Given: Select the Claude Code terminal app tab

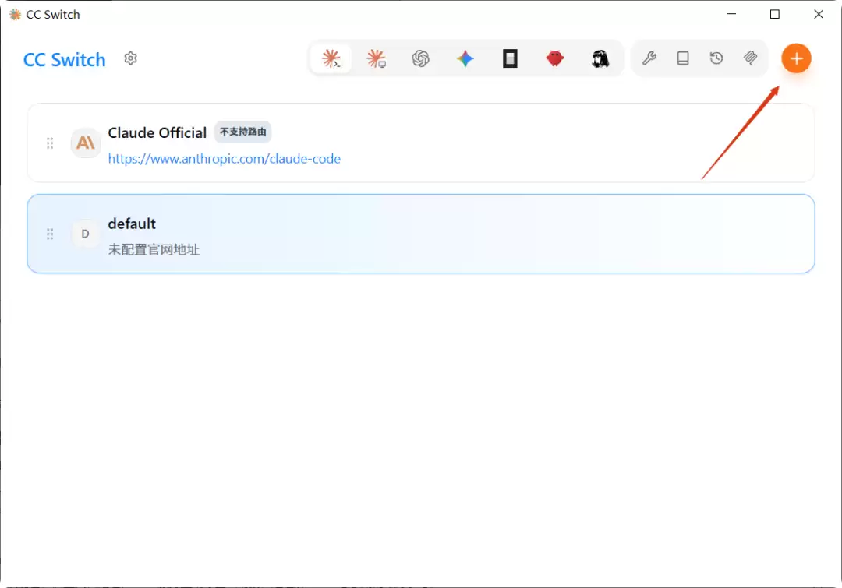Looking at the screenshot, I should pos(331,58).
